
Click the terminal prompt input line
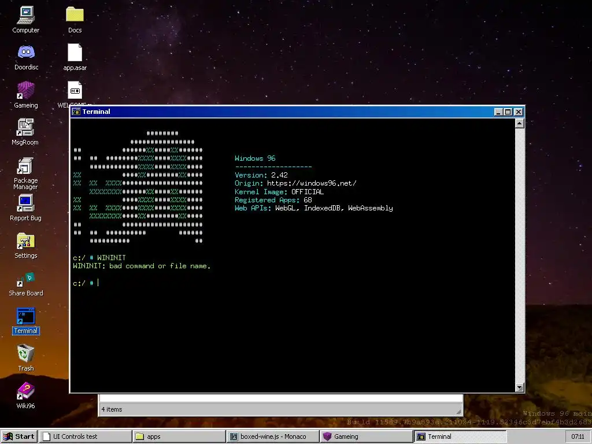(x=293, y=283)
